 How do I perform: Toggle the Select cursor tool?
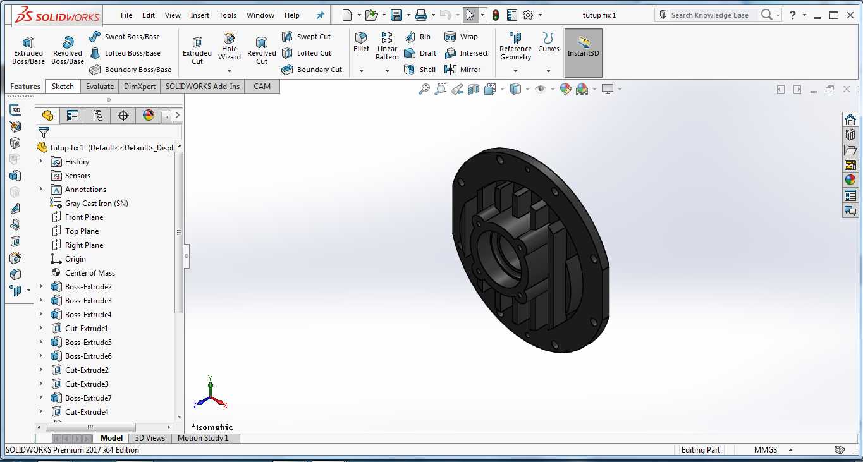click(x=470, y=15)
